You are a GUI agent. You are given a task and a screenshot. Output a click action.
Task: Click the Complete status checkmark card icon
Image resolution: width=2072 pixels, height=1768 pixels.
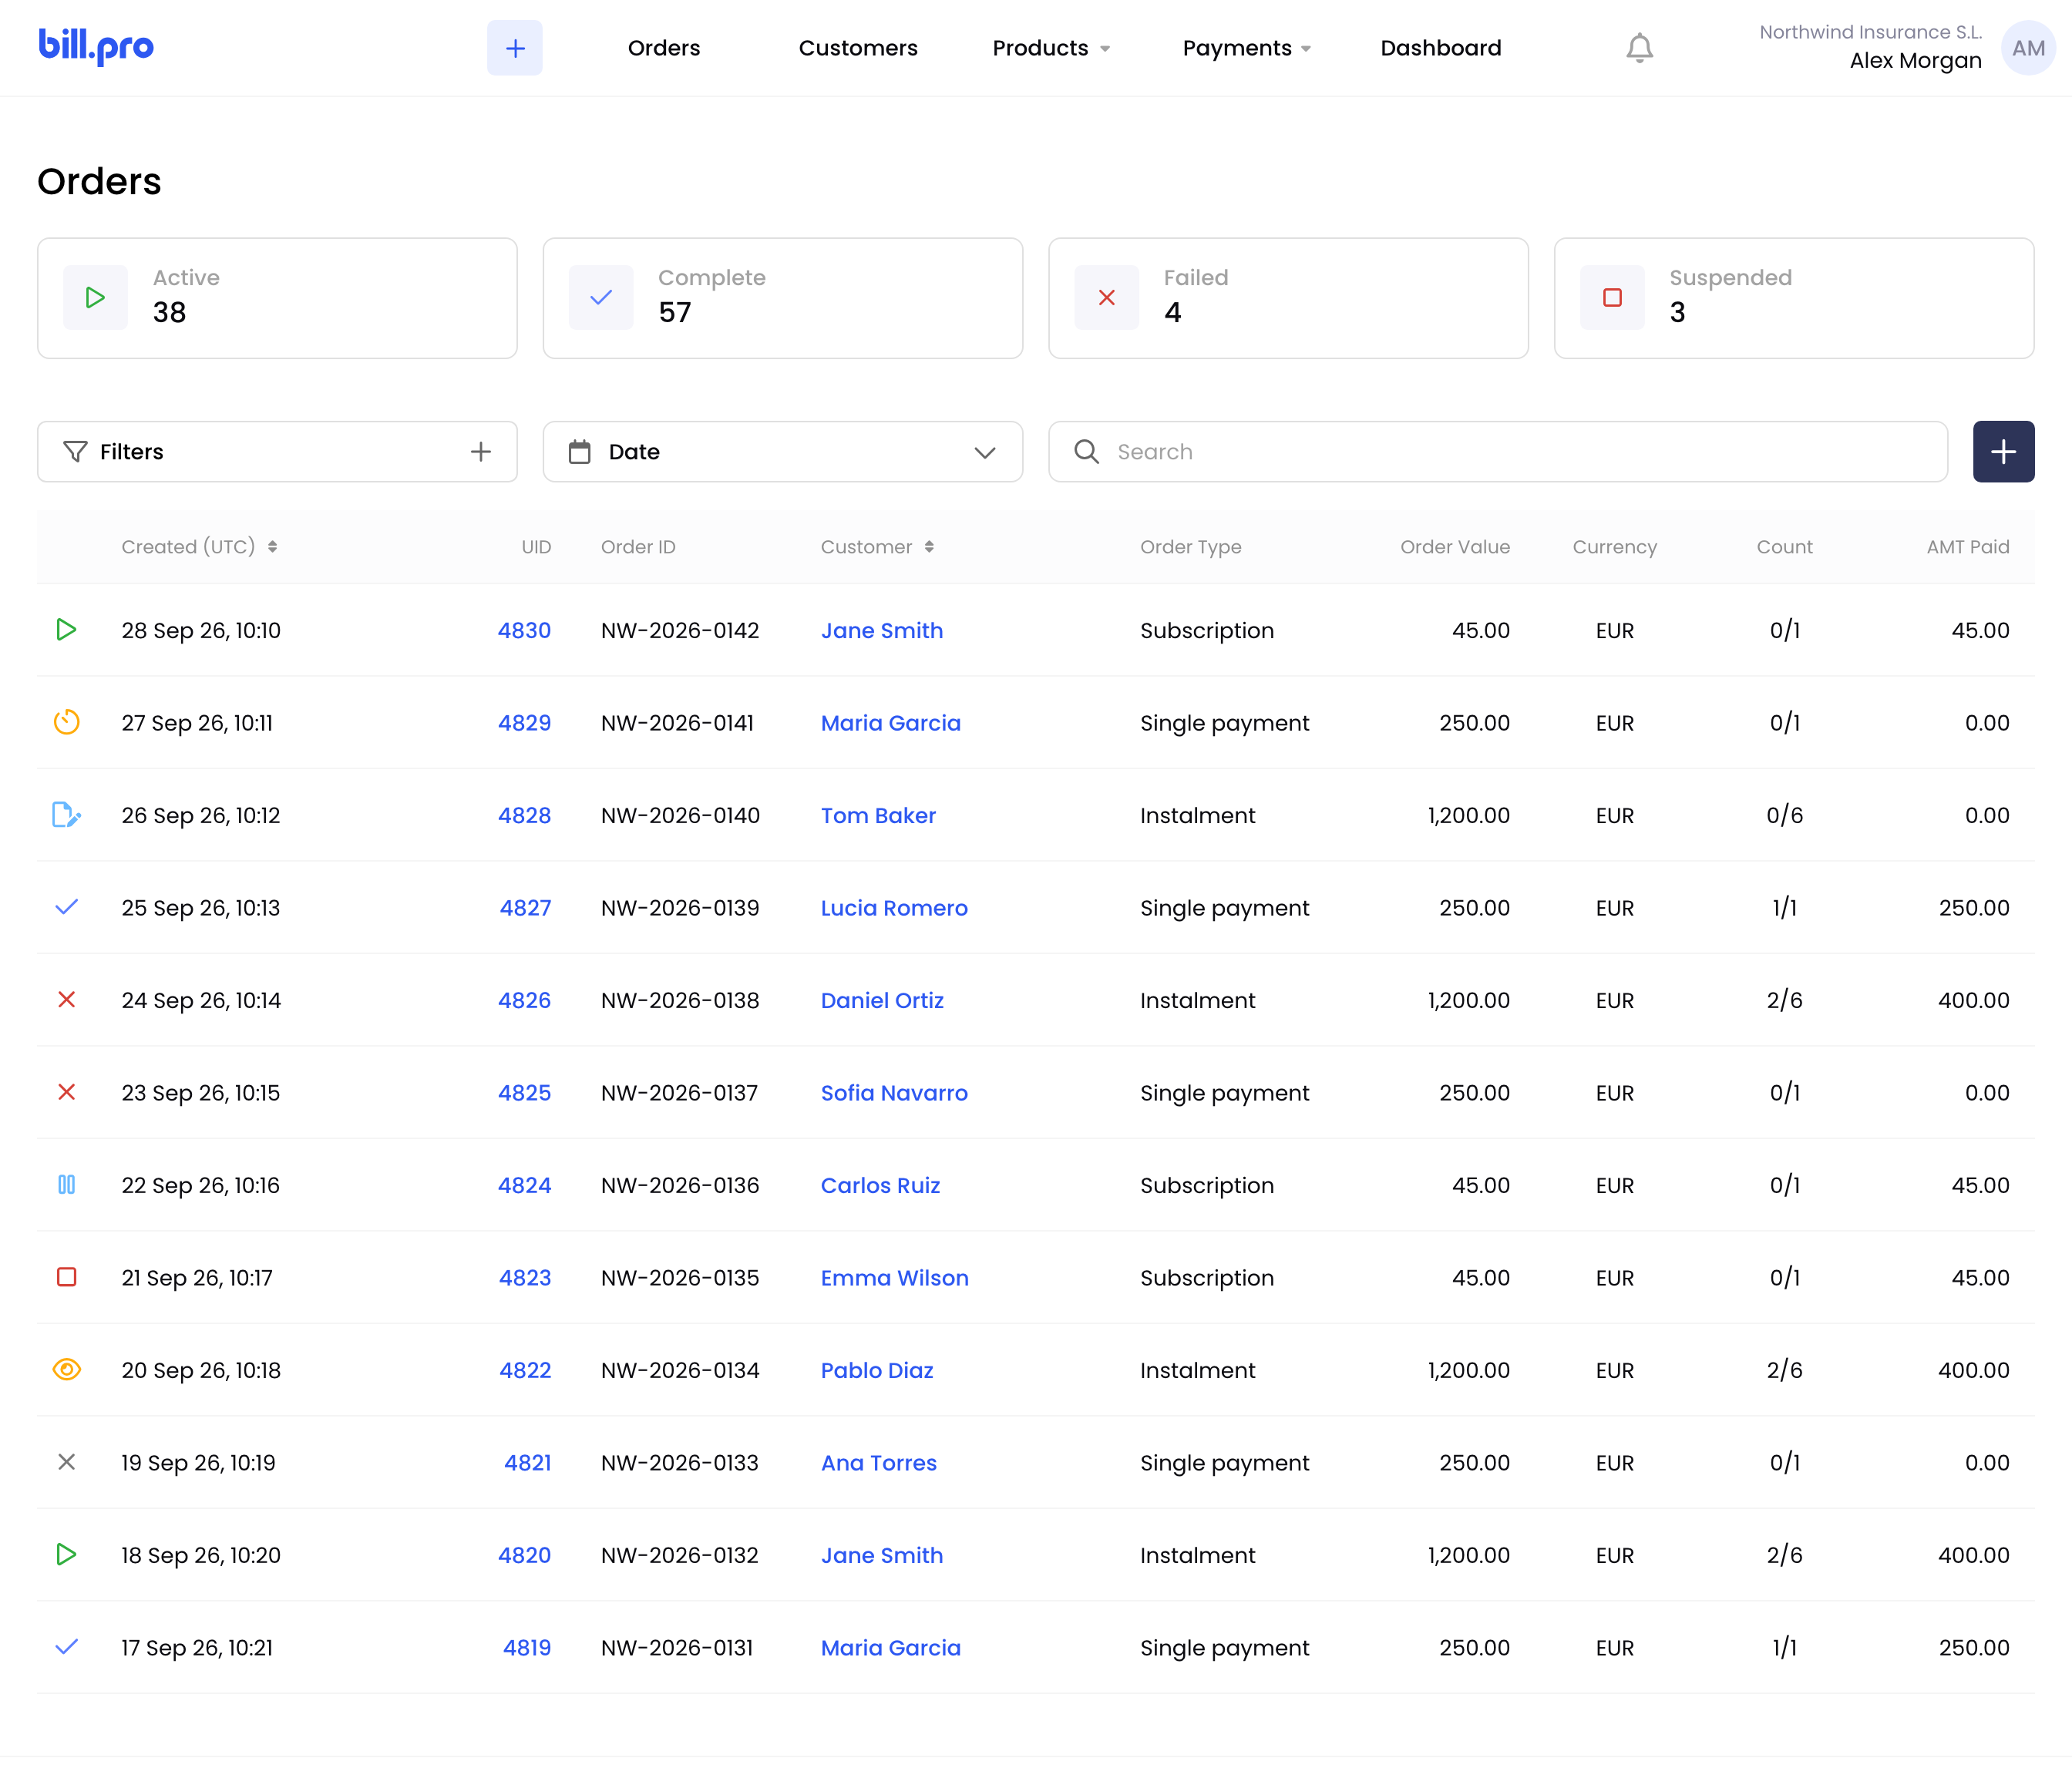pyautogui.click(x=601, y=298)
